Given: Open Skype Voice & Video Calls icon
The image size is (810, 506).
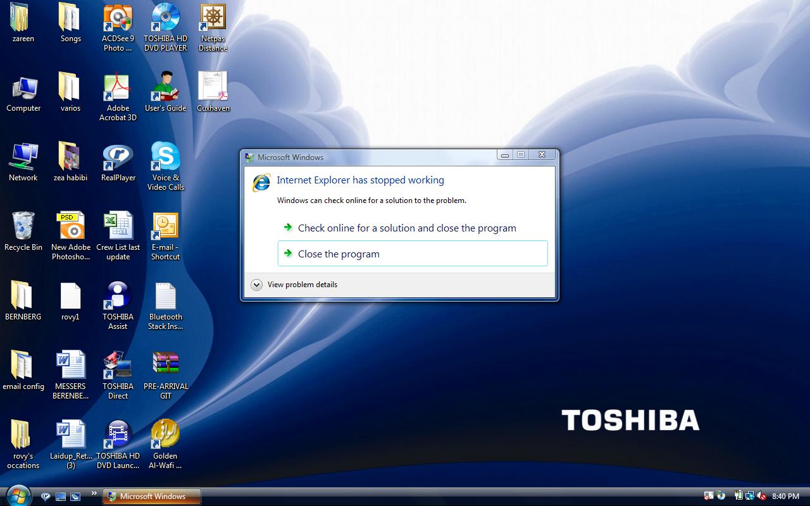Looking at the screenshot, I should pyautogui.click(x=165, y=166).
